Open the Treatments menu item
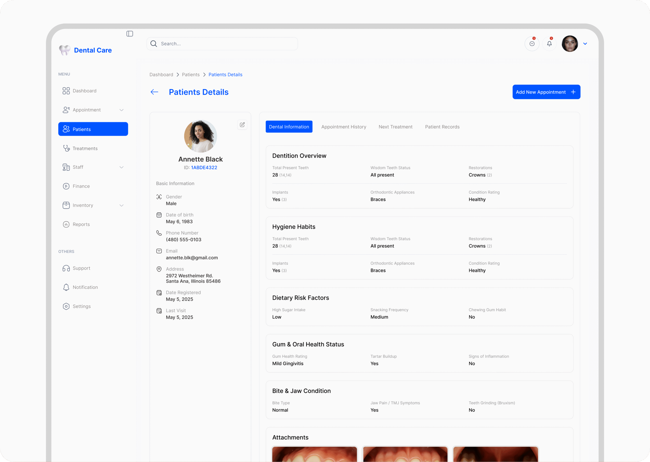This screenshot has height=462, width=650. point(93,148)
